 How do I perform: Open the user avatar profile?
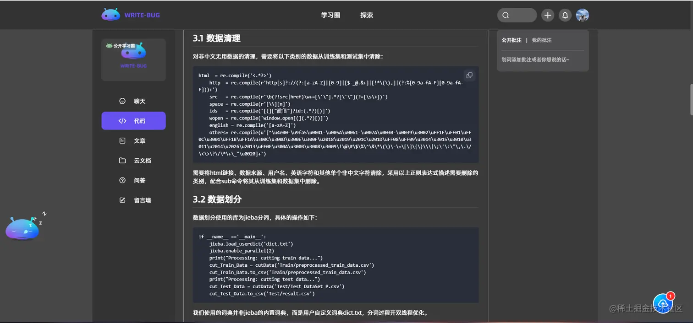click(x=583, y=15)
